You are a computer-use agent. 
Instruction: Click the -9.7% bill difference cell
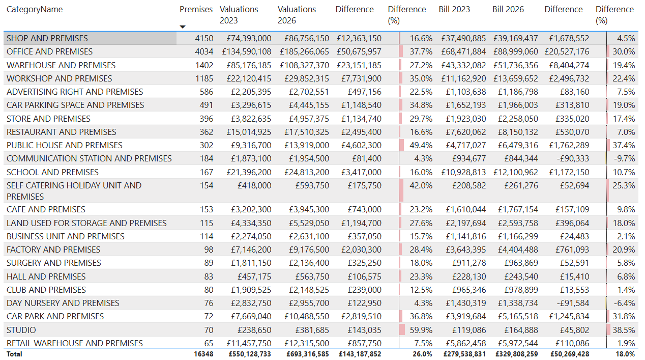point(624,158)
